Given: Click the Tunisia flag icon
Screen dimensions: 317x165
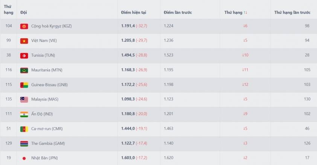Looking at the screenshot, I should point(24,55).
